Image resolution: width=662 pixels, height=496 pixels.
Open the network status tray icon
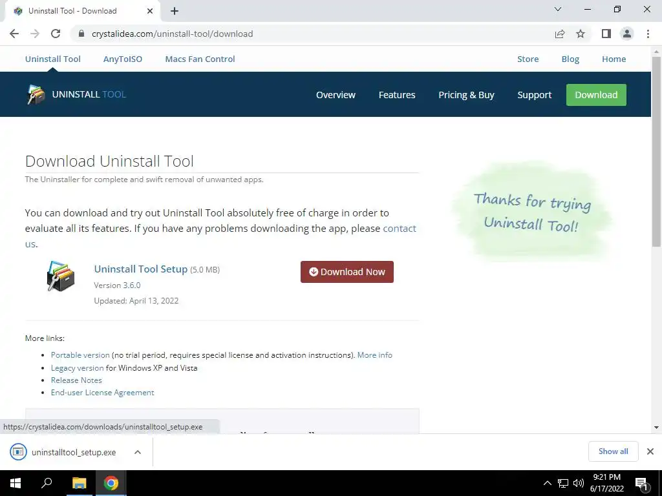tap(563, 483)
